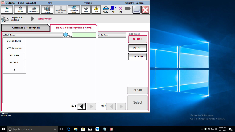Image resolution: width=235 pixels, height=132 pixels.
Task: Click the gray battery indicator icon
Action: (128, 8)
